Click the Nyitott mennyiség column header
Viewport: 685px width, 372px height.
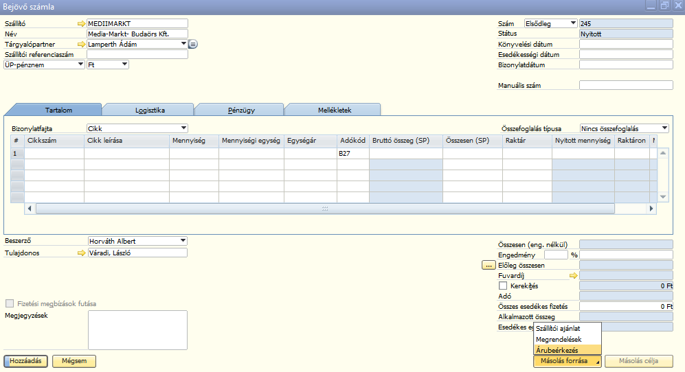click(x=583, y=141)
